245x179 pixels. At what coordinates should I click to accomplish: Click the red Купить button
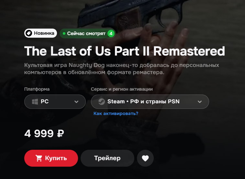[51, 158]
